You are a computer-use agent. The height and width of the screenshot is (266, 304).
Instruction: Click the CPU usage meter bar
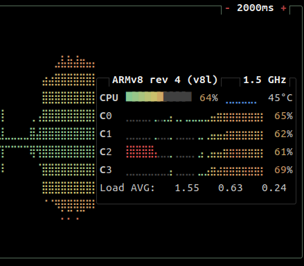pyautogui.click(x=159, y=97)
